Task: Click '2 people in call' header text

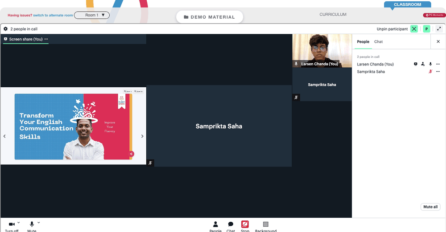Action: [x=24, y=29]
